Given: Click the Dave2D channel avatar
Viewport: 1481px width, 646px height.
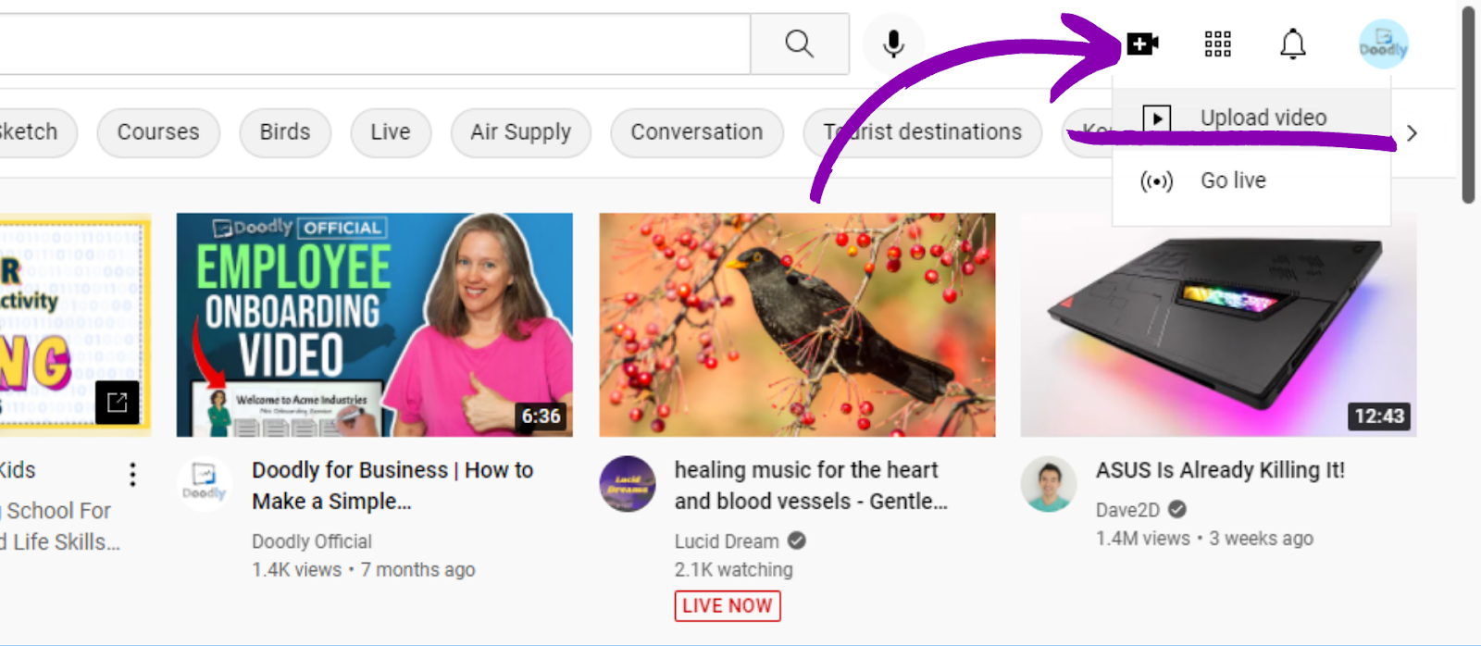Looking at the screenshot, I should pyautogui.click(x=1049, y=483).
